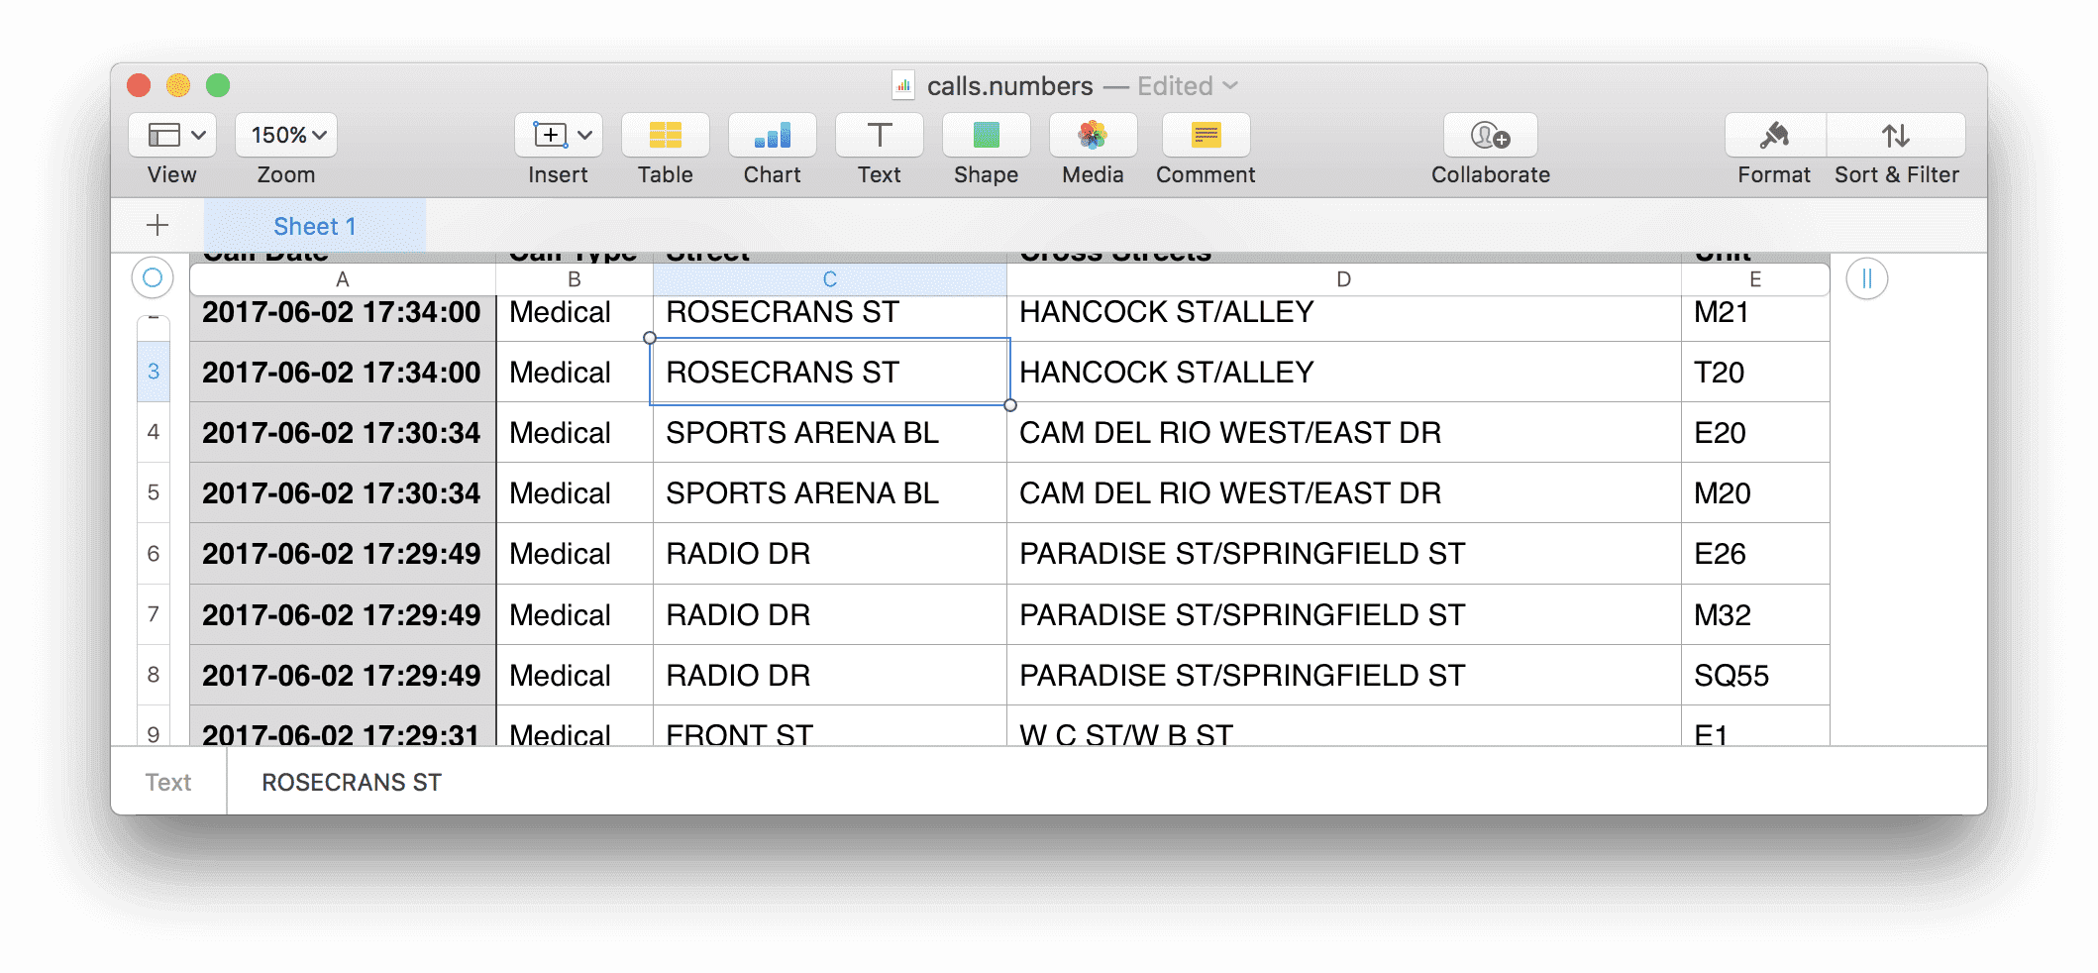Screen dimensions: 2098x973
Task: Add a Comment via the toolbar
Action: click(1206, 135)
